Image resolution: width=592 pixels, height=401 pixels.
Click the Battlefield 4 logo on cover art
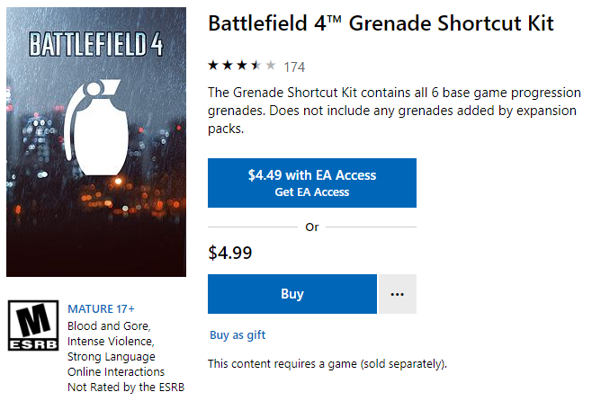click(96, 42)
